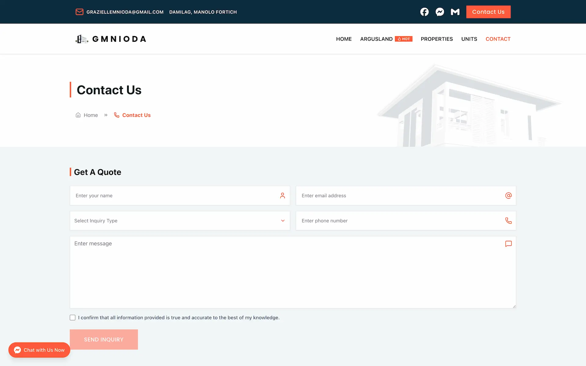Viewport: 586px width, 366px height.
Task: Click the orange Contact Us header button
Action: click(x=488, y=12)
